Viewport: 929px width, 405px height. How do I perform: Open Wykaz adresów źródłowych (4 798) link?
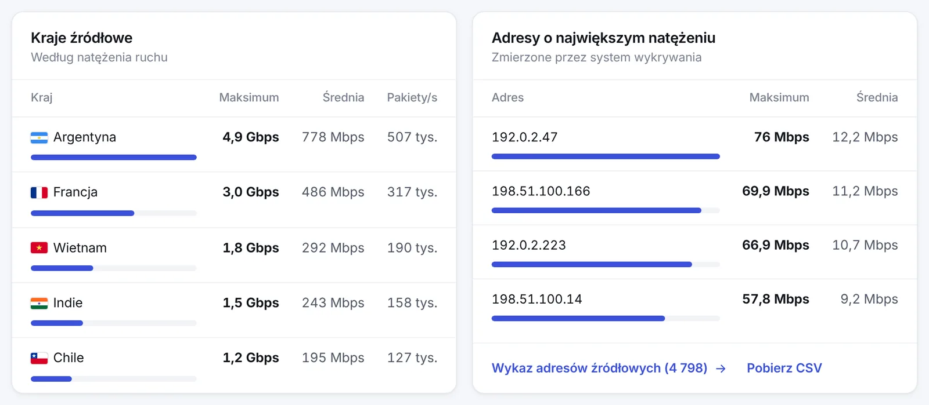click(608, 368)
